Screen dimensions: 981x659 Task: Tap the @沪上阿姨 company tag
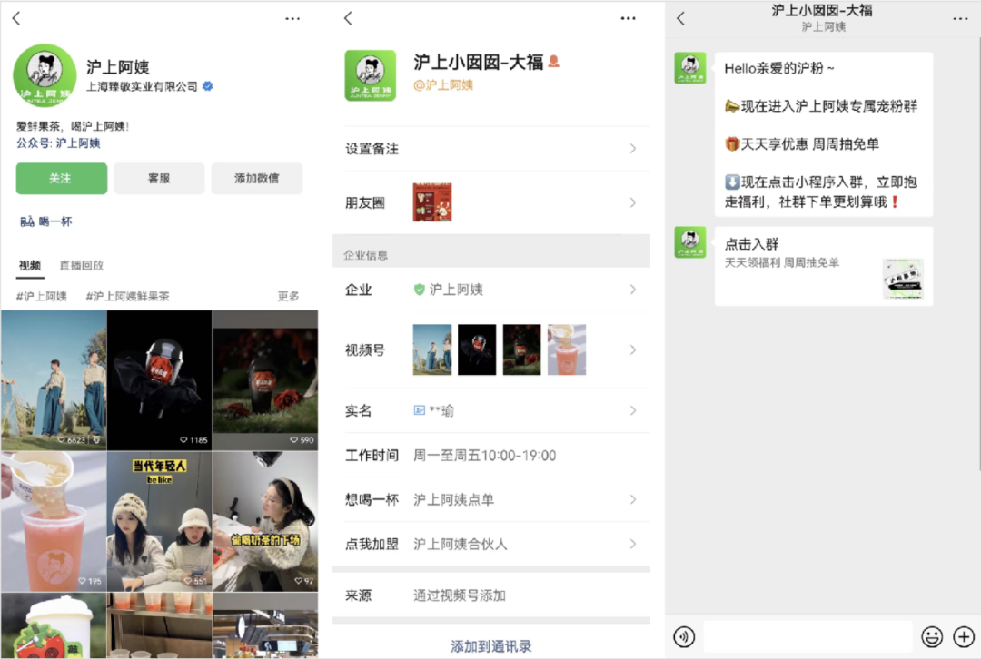pos(443,85)
